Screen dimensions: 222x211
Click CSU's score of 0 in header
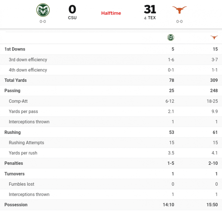coord(72,10)
